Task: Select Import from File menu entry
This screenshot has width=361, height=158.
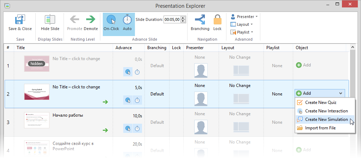Action: coord(320,128)
